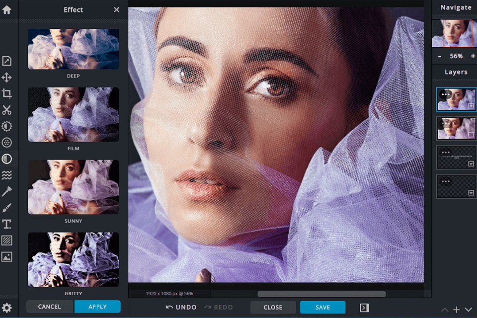Click the Redo arrow button
This screenshot has width=477, height=318.
(x=219, y=308)
